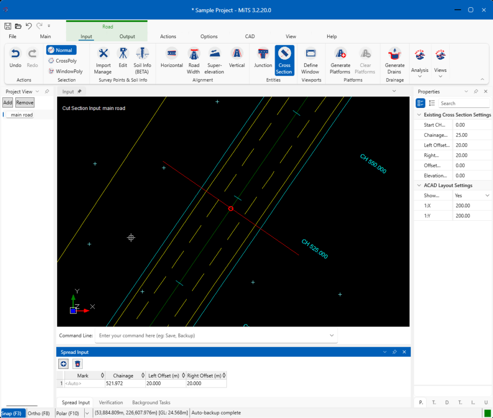Collapse the Existing Cross Section Settings group
The image size is (493, 418).
coord(419,114)
